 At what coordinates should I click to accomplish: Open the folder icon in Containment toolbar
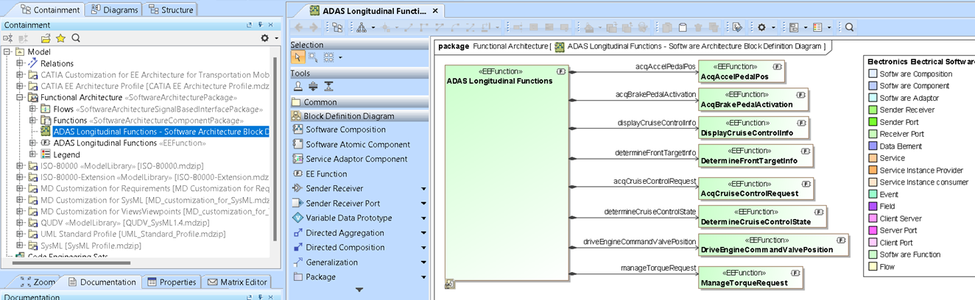[x=46, y=38]
